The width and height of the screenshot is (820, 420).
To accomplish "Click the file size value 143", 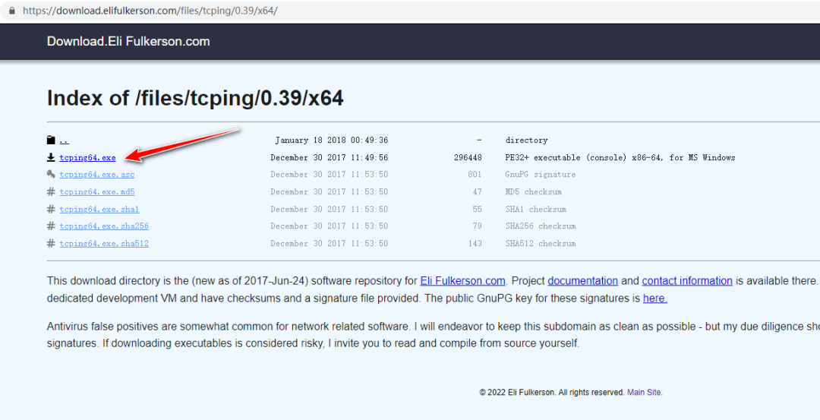I will (x=475, y=243).
